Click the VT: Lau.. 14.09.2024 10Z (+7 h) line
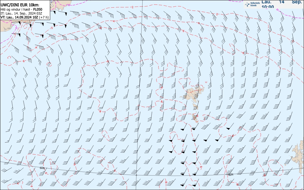 25,17
